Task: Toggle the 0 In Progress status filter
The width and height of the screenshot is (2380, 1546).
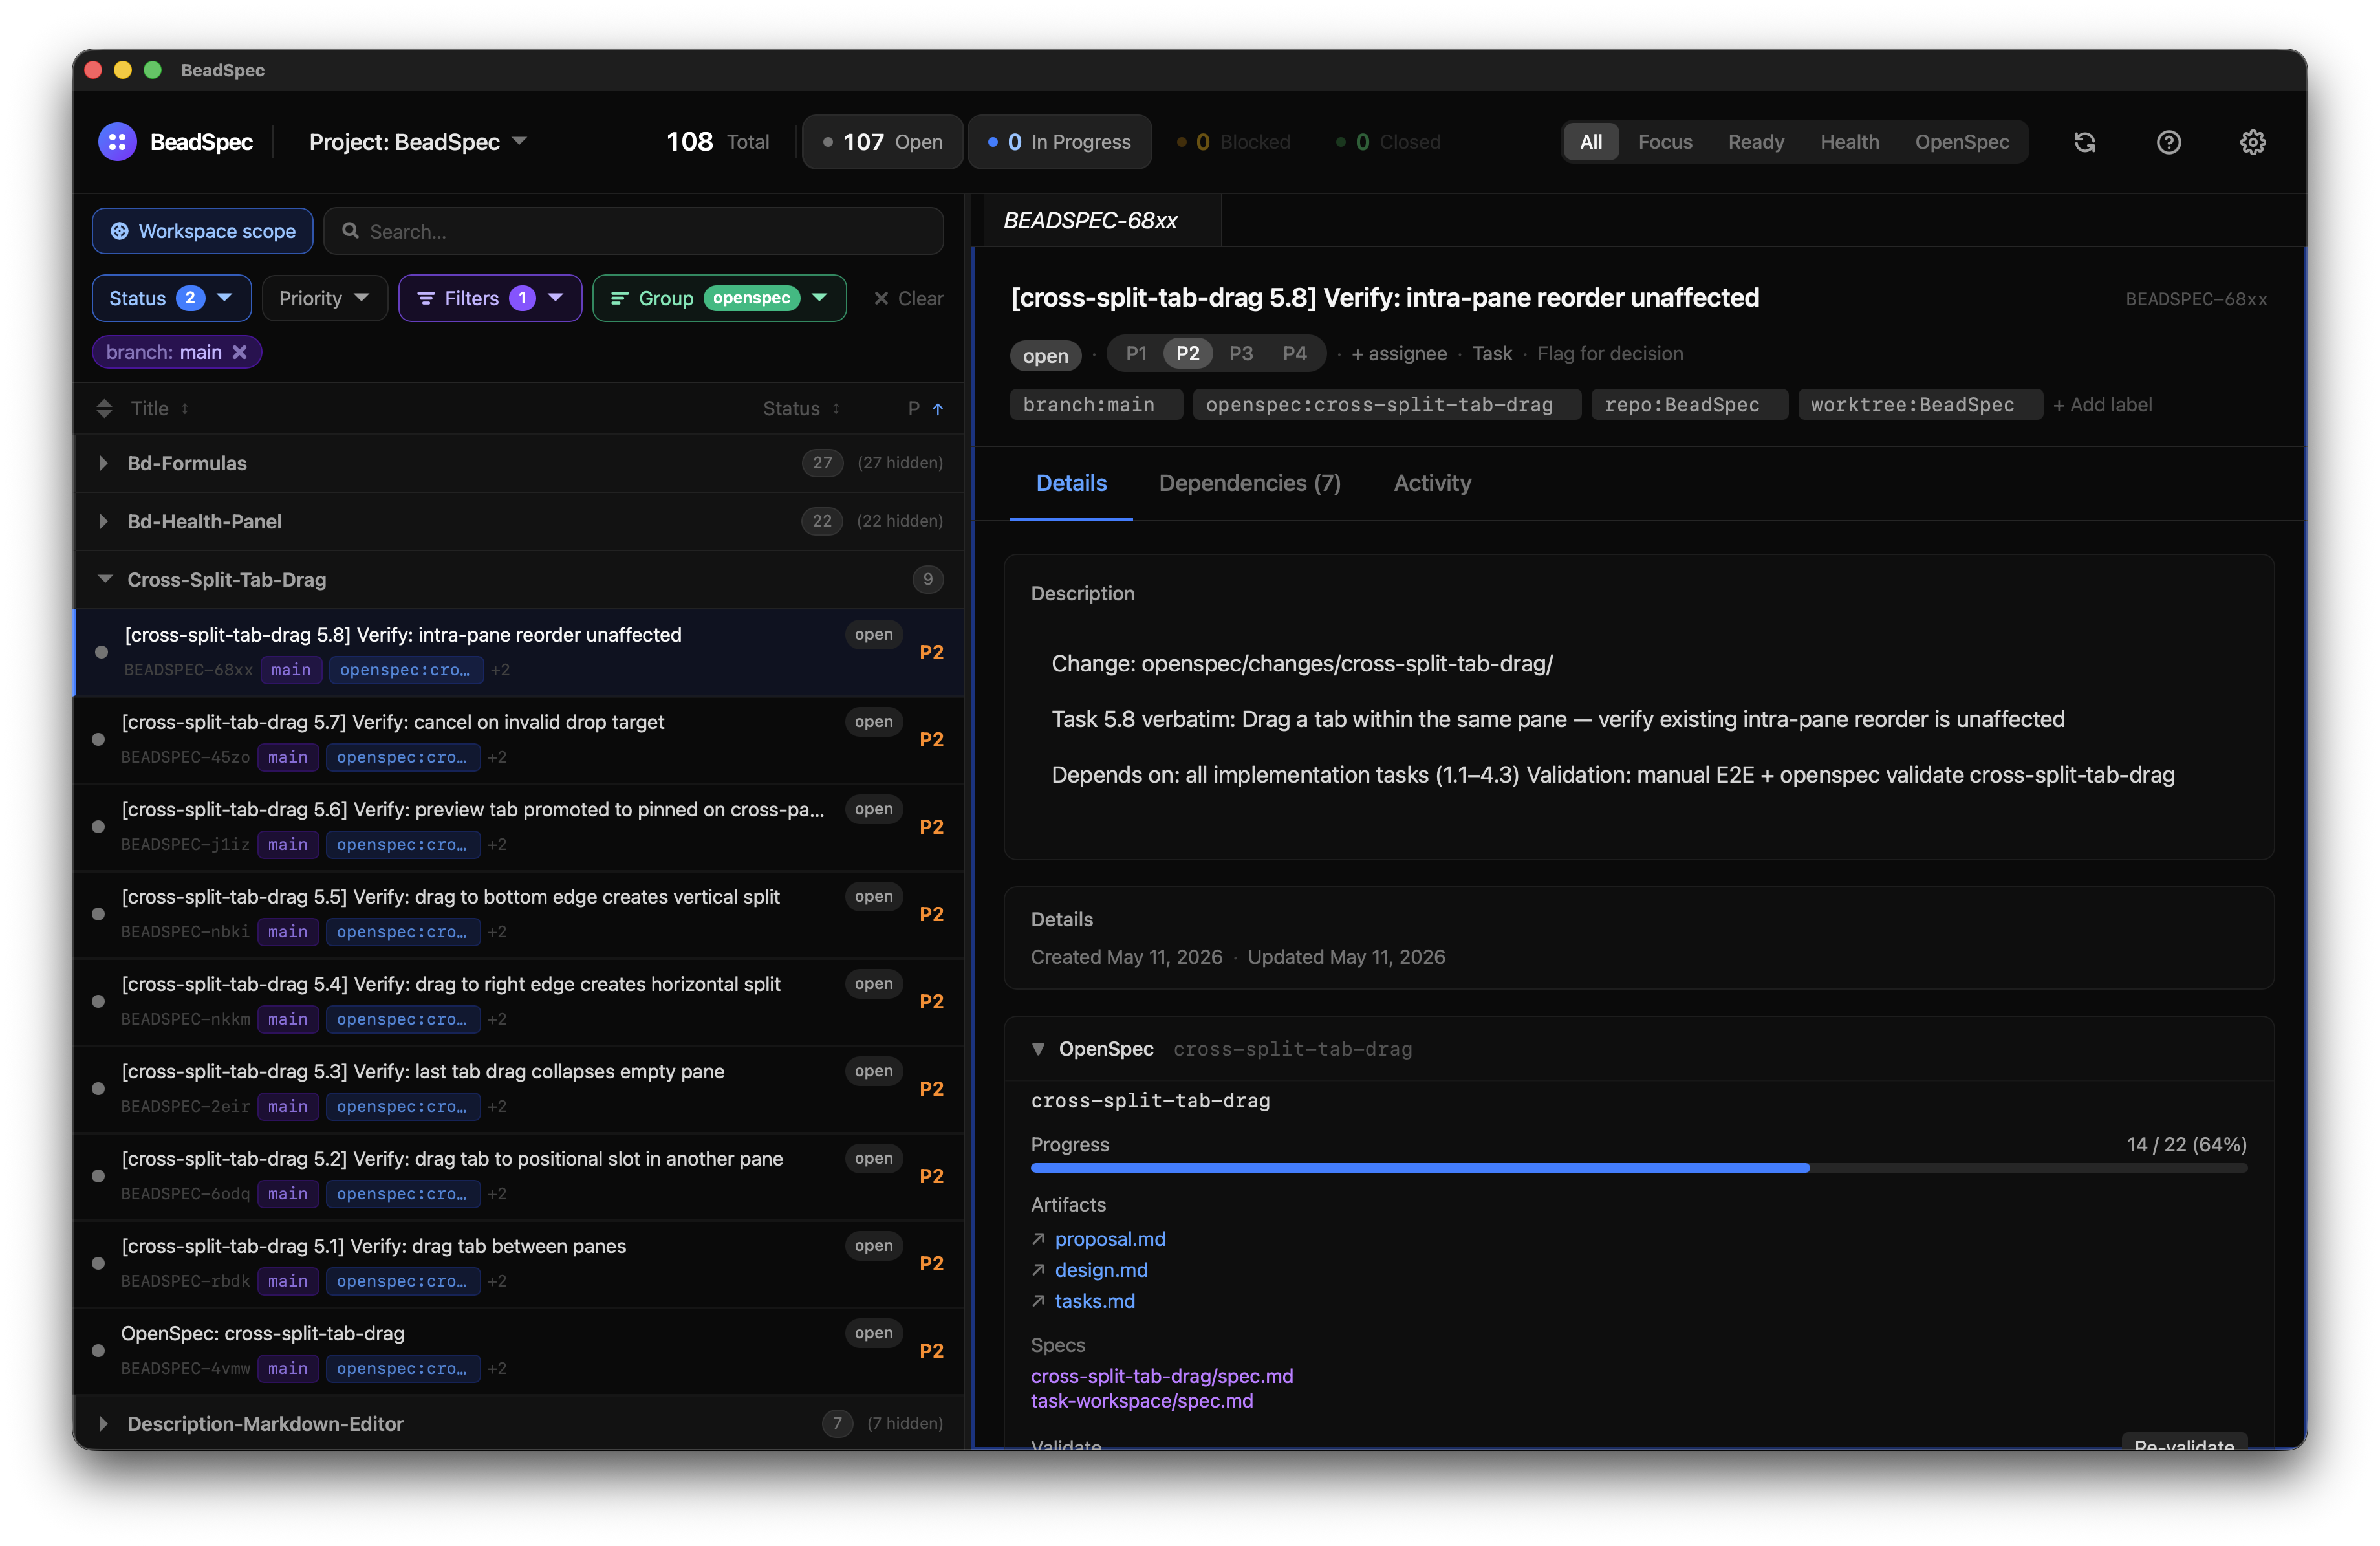Action: (x=1059, y=142)
